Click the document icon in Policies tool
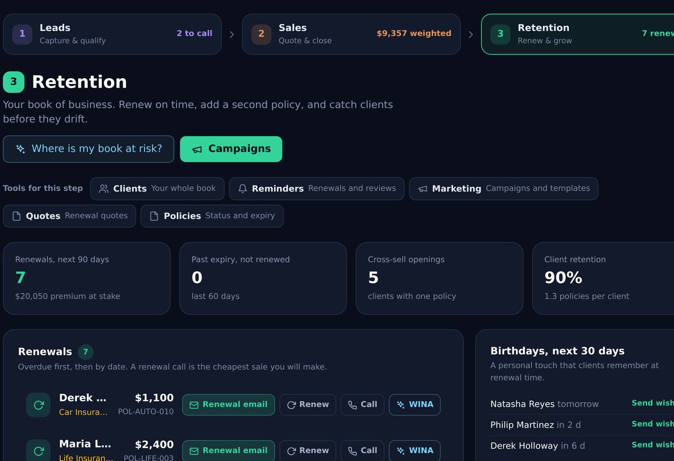Image resolution: width=674 pixels, height=461 pixels. 154,216
